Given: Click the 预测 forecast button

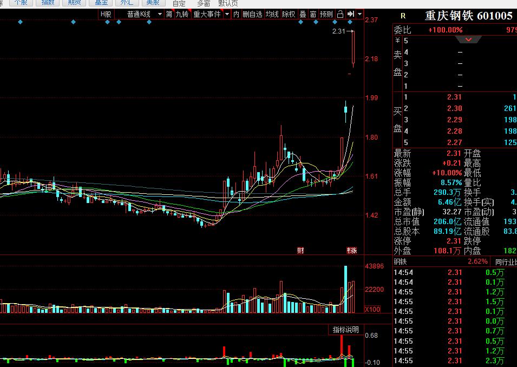Looking at the screenshot, I should click(x=326, y=14).
